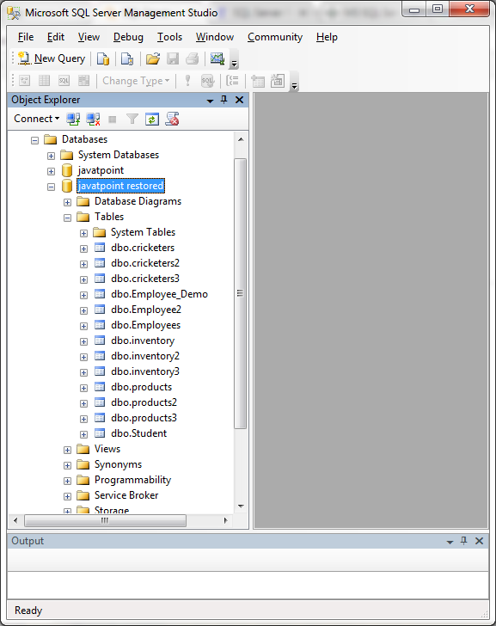Image resolution: width=496 pixels, height=626 pixels.
Task: Expand the System Databases node
Action: (x=51, y=156)
